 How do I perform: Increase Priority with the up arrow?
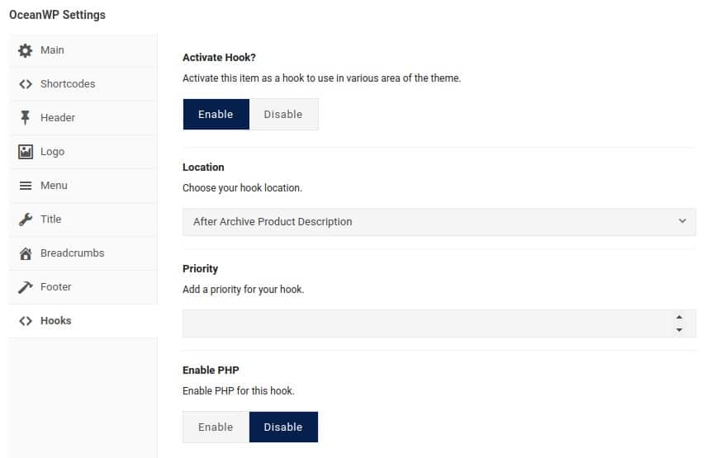point(679,317)
